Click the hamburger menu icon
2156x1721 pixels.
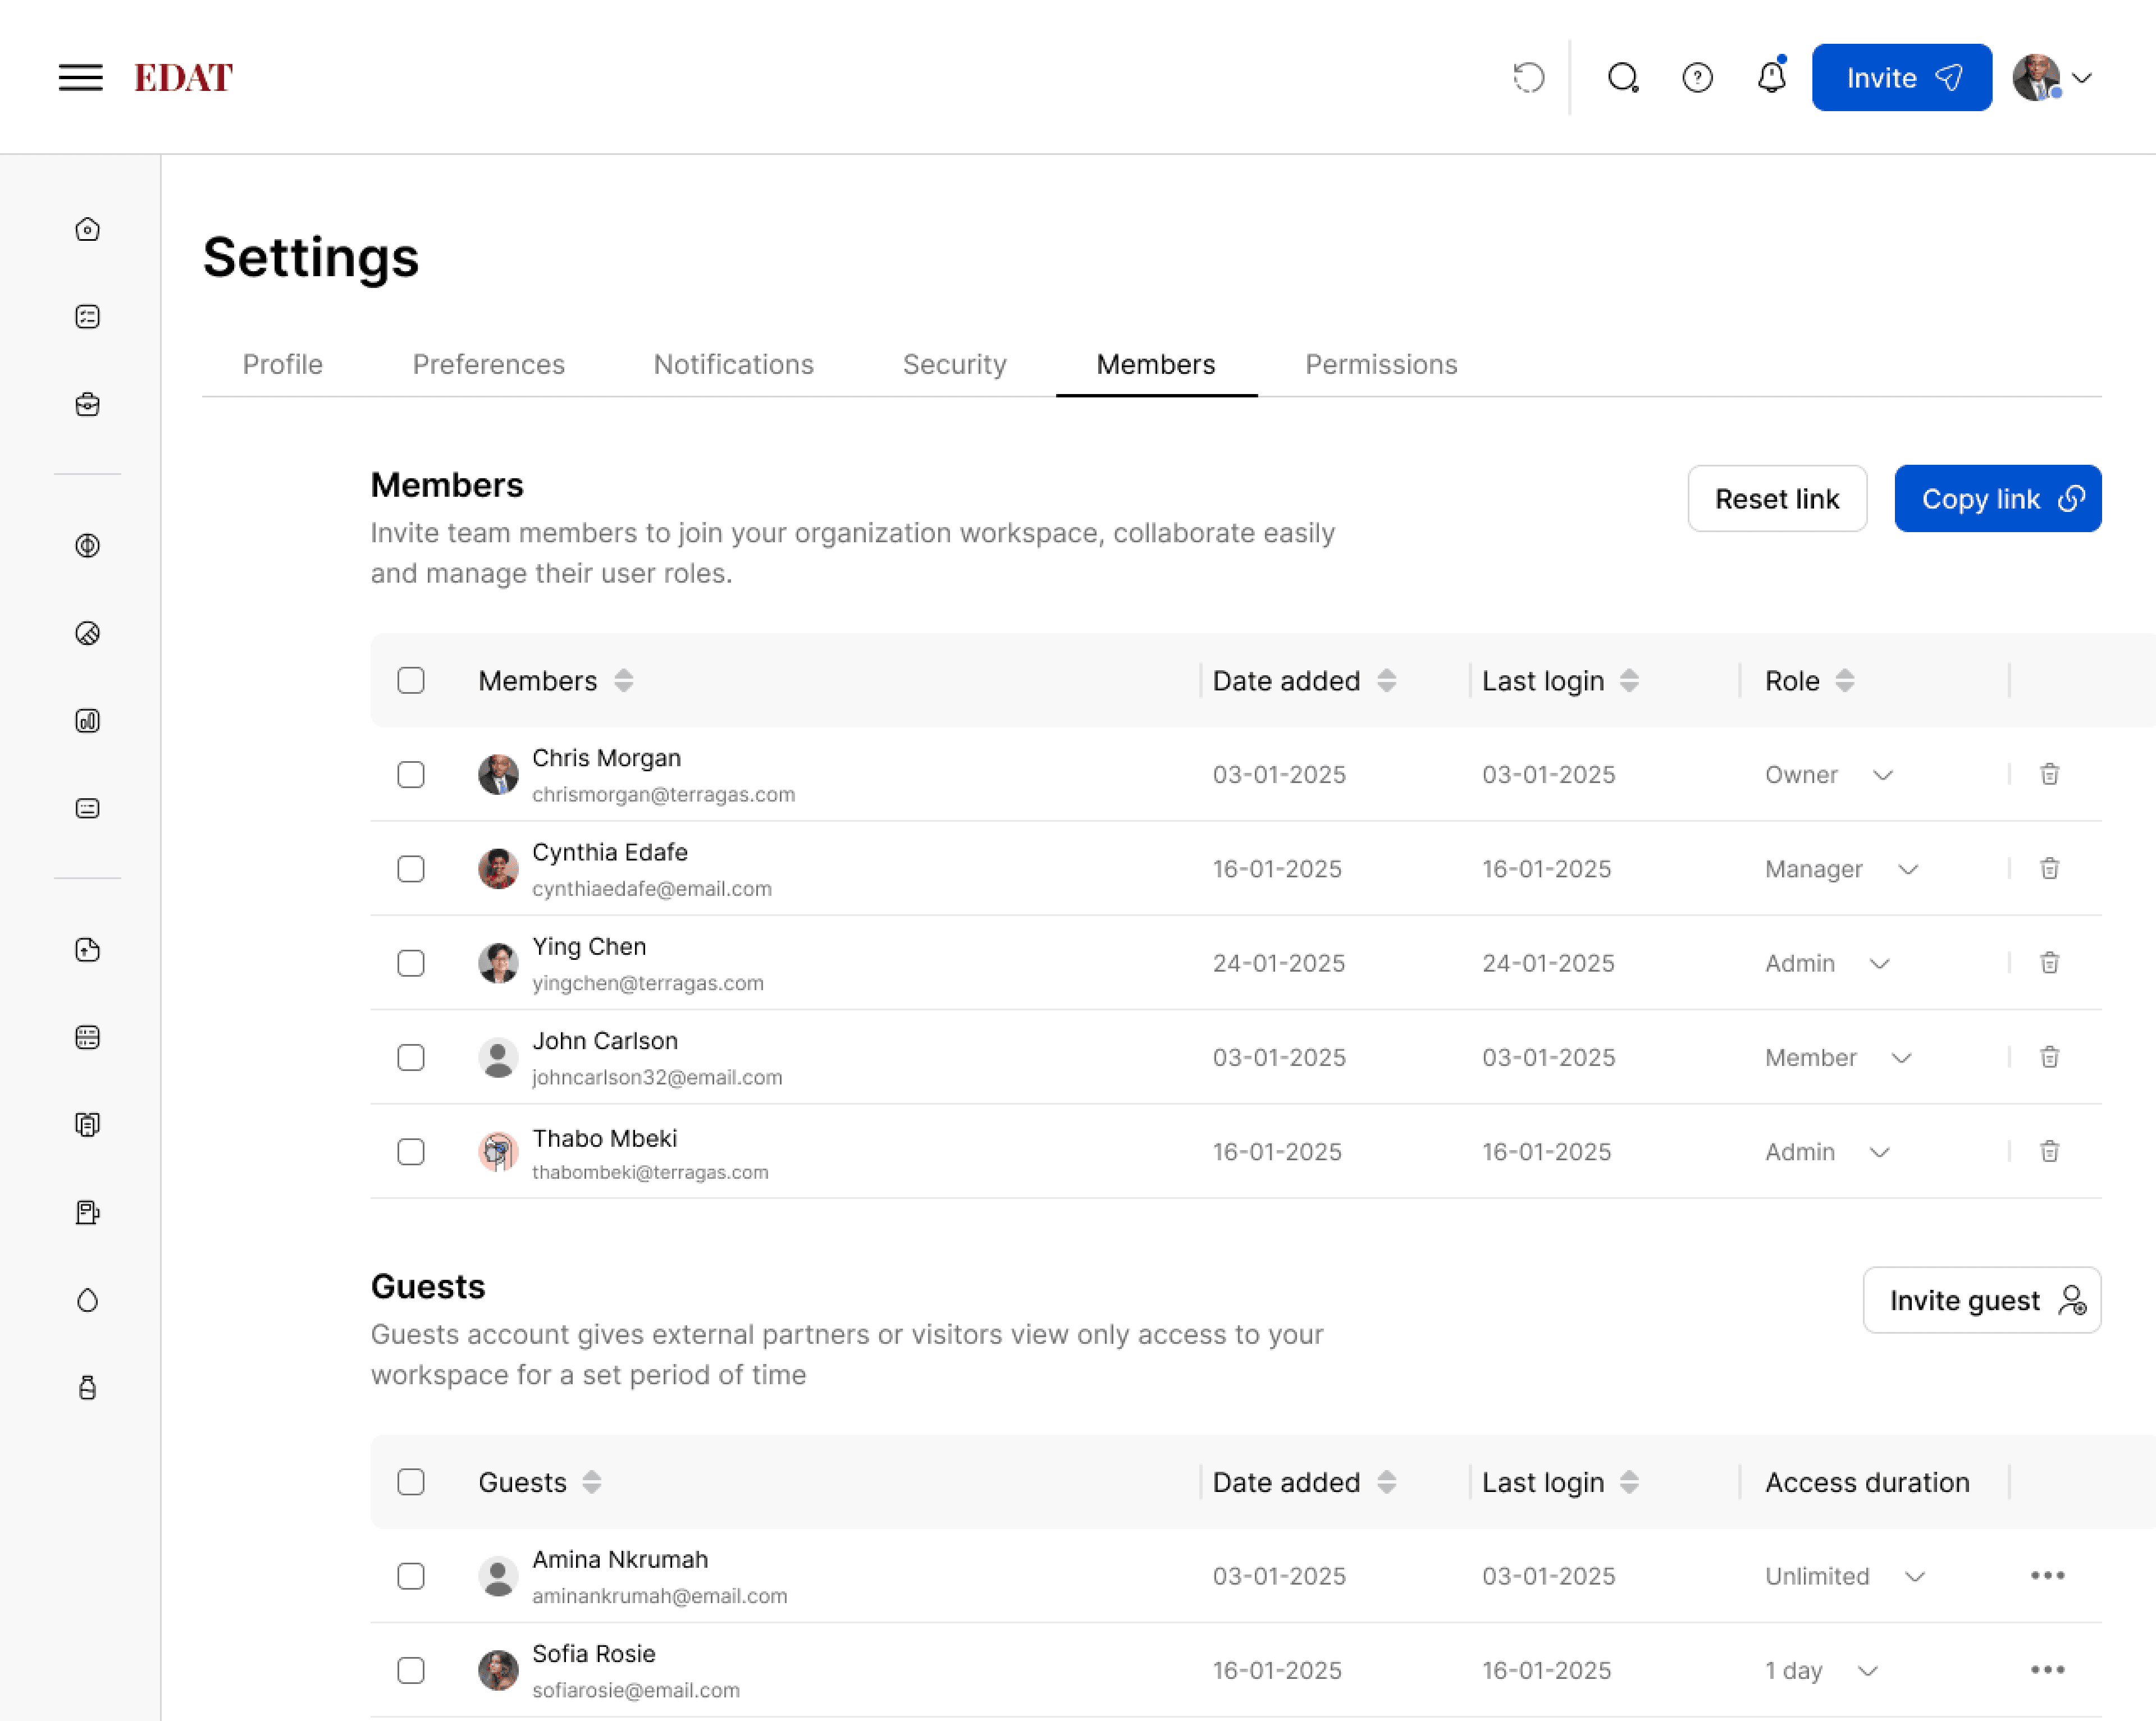click(x=80, y=77)
